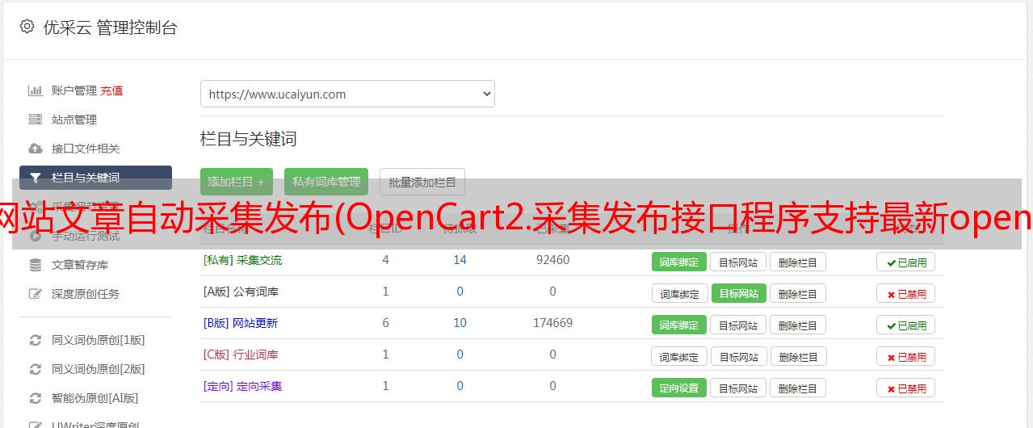Viewport: 1033px width, 428px height.
Task: Click the collected count 92460
Action: 552,260
